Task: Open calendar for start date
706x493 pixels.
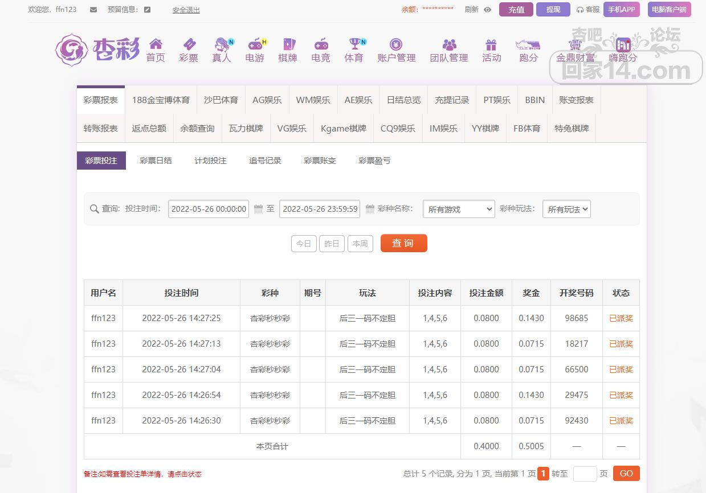Action: coord(258,209)
